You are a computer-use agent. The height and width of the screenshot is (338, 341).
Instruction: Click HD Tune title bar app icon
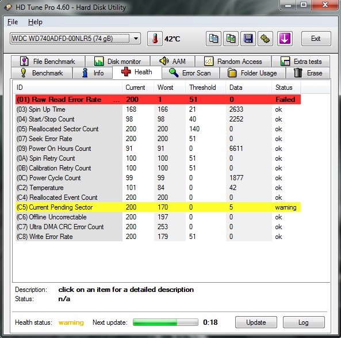click(x=8, y=7)
